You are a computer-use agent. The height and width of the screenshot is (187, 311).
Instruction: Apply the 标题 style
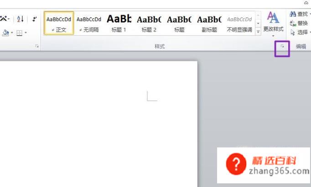tap(179, 23)
